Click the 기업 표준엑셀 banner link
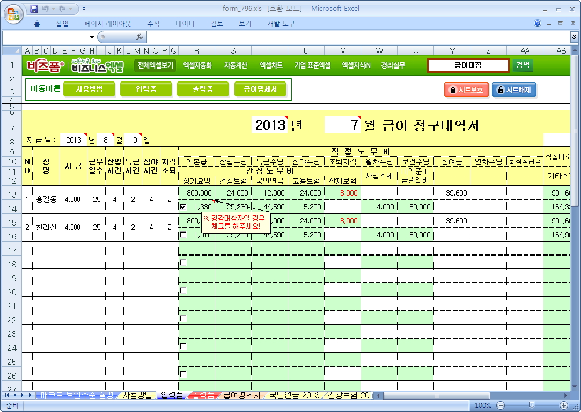This screenshot has height=412, width=581. [x=312, y=65]
